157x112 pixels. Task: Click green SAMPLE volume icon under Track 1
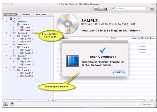coord(22,27)
